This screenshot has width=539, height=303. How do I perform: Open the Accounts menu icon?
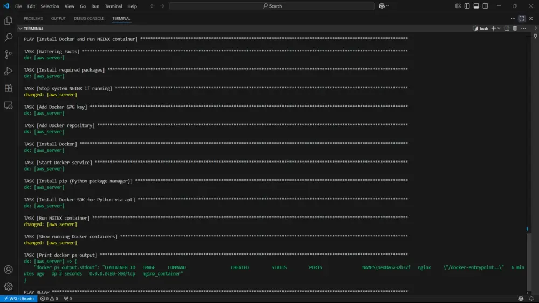8,270
